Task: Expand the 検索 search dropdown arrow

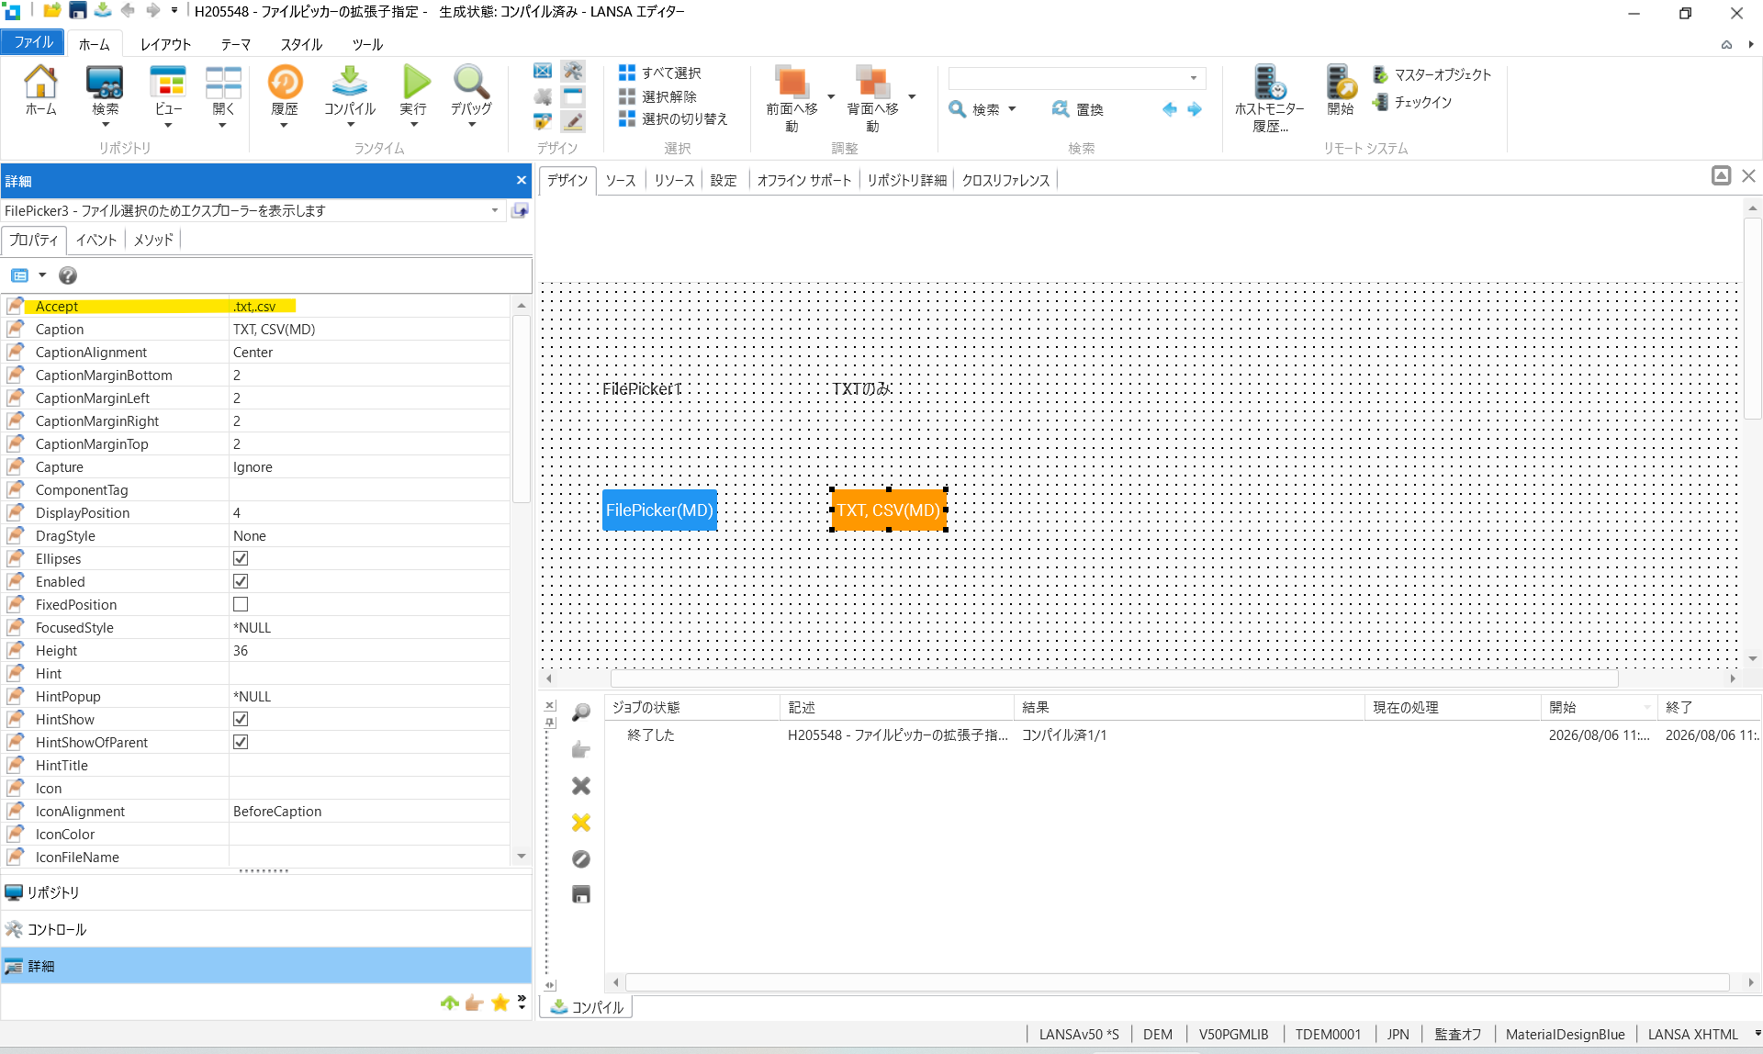Action: 1012,109
